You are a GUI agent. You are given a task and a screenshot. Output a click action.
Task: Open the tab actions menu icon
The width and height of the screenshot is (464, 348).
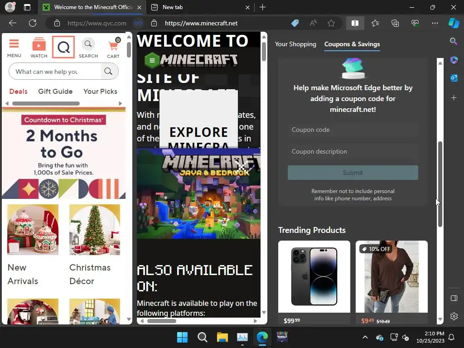(27, 7)
